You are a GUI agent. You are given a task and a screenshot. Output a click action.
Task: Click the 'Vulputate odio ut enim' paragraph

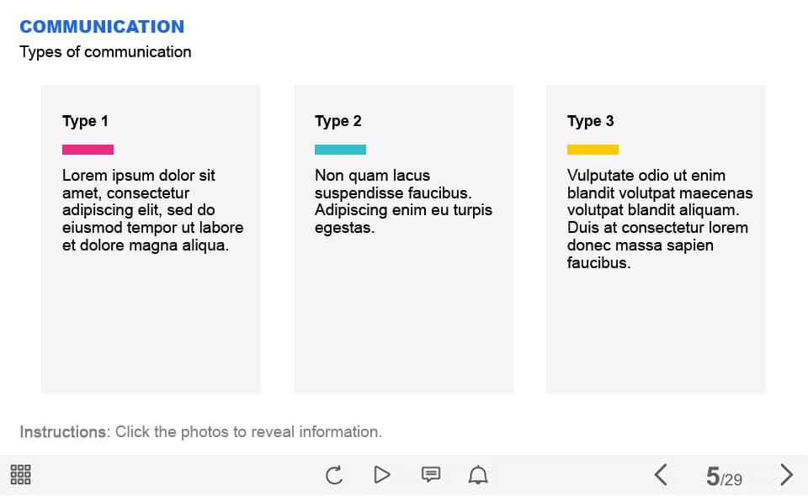(x=659, y=219)
